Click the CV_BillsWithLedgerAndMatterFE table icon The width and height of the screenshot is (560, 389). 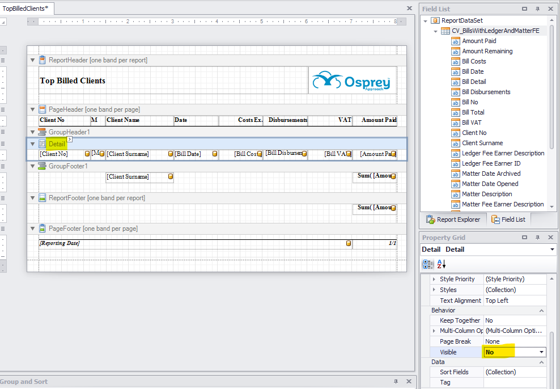point(446,31)
